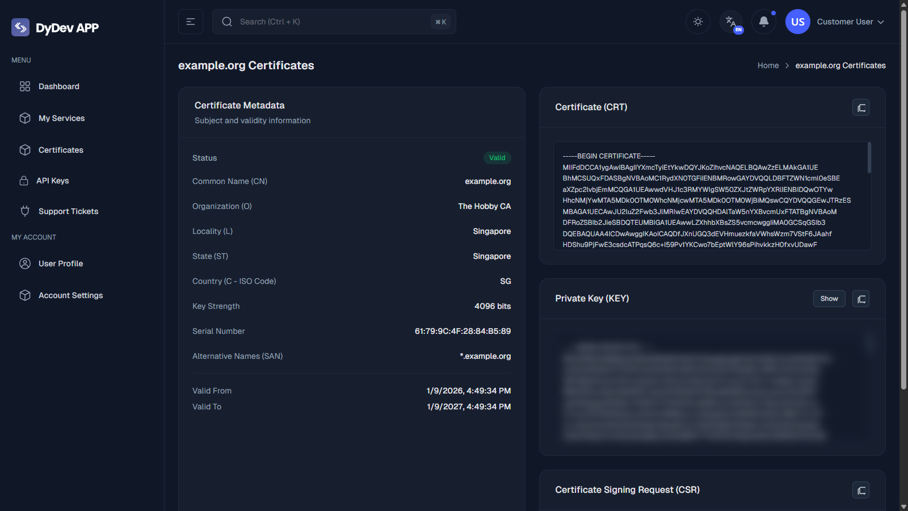Open Account Settings

[70, 295]
